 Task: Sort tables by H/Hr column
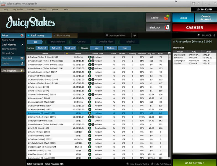(160, 53)
